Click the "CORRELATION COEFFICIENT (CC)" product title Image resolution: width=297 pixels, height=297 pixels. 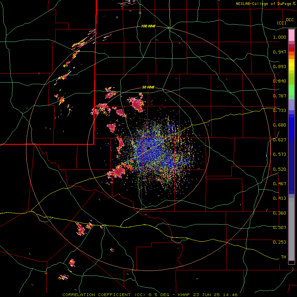point(104,295)
